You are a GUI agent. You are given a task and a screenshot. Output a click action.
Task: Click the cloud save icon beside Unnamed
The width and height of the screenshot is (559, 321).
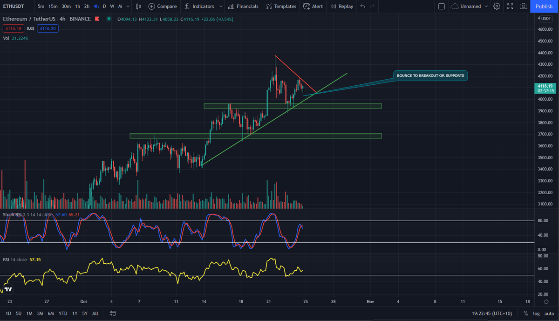point(455,7)
